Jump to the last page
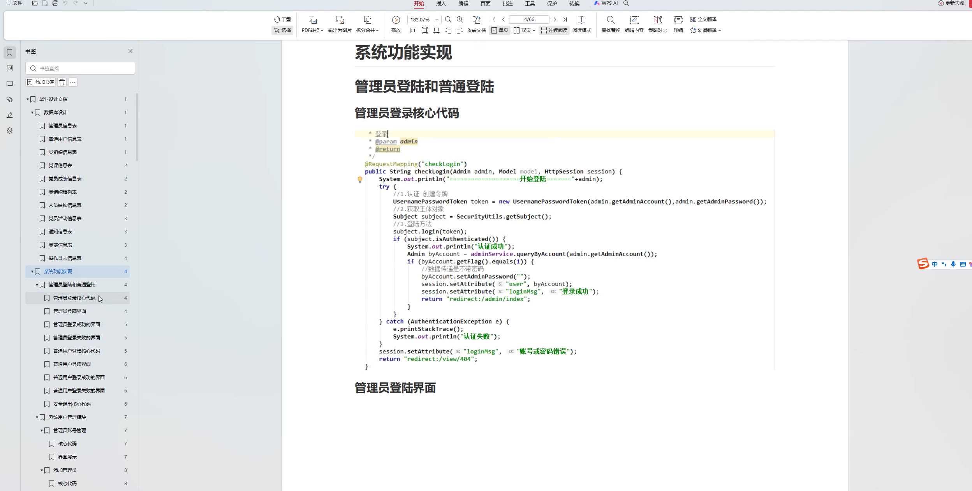The height and width of the screenshot is (491, 972). (x=565, y=19)
